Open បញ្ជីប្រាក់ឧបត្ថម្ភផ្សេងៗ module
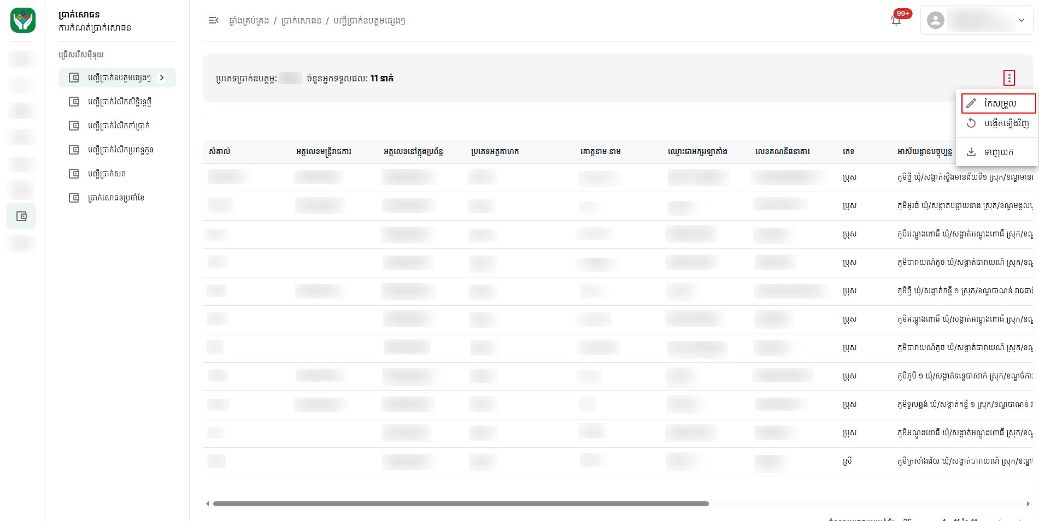 (x=117, y=78)
